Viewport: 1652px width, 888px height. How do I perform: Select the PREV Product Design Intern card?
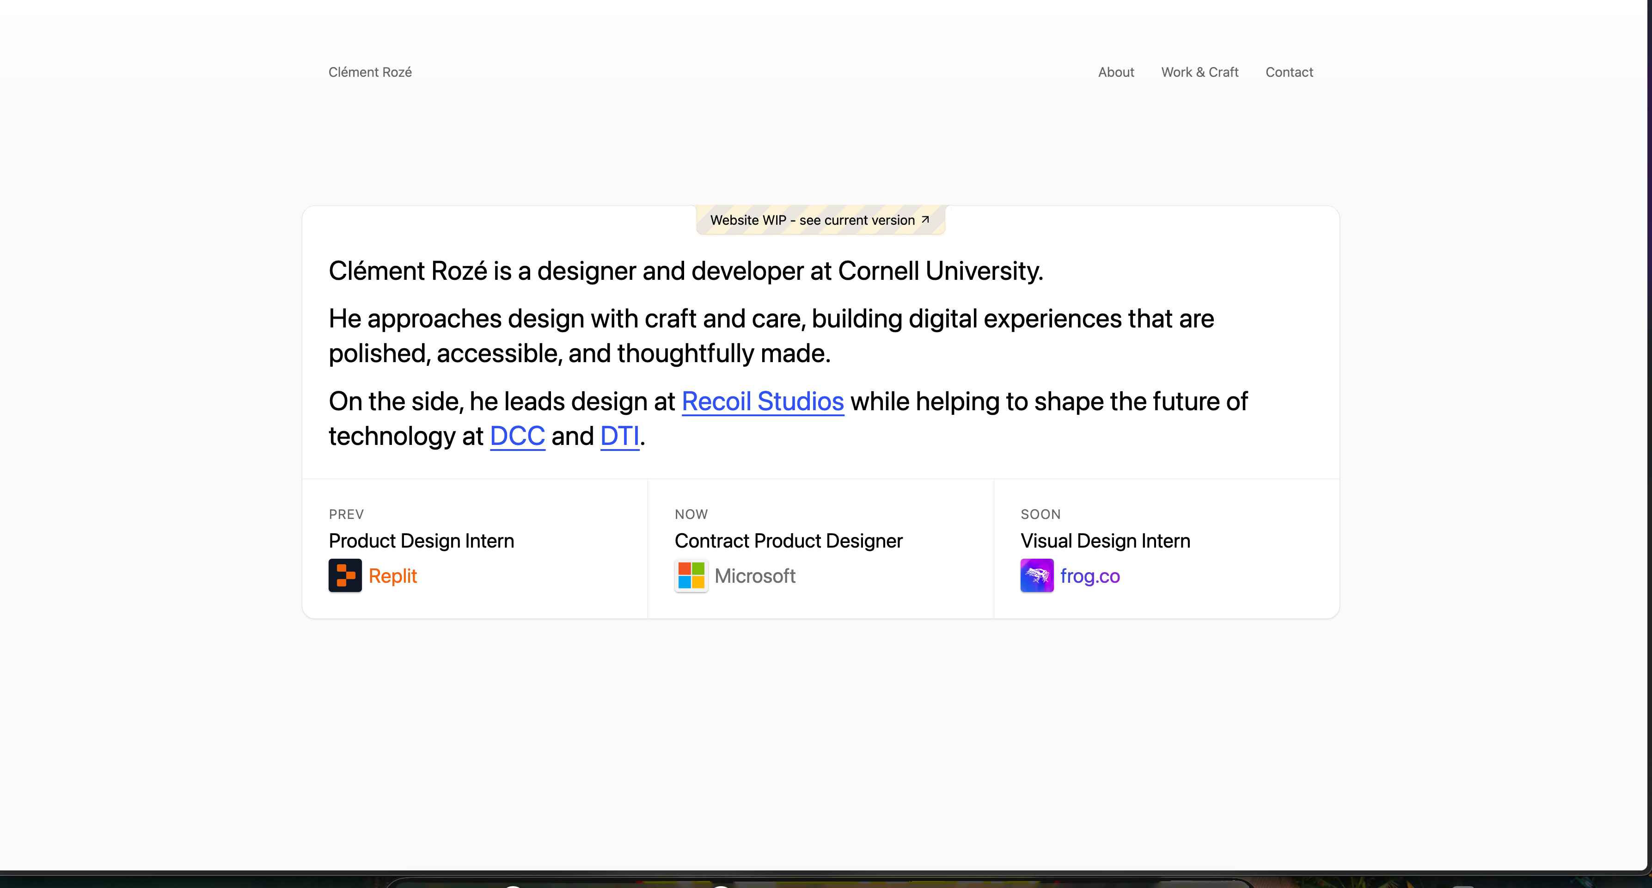coord(475,547)
